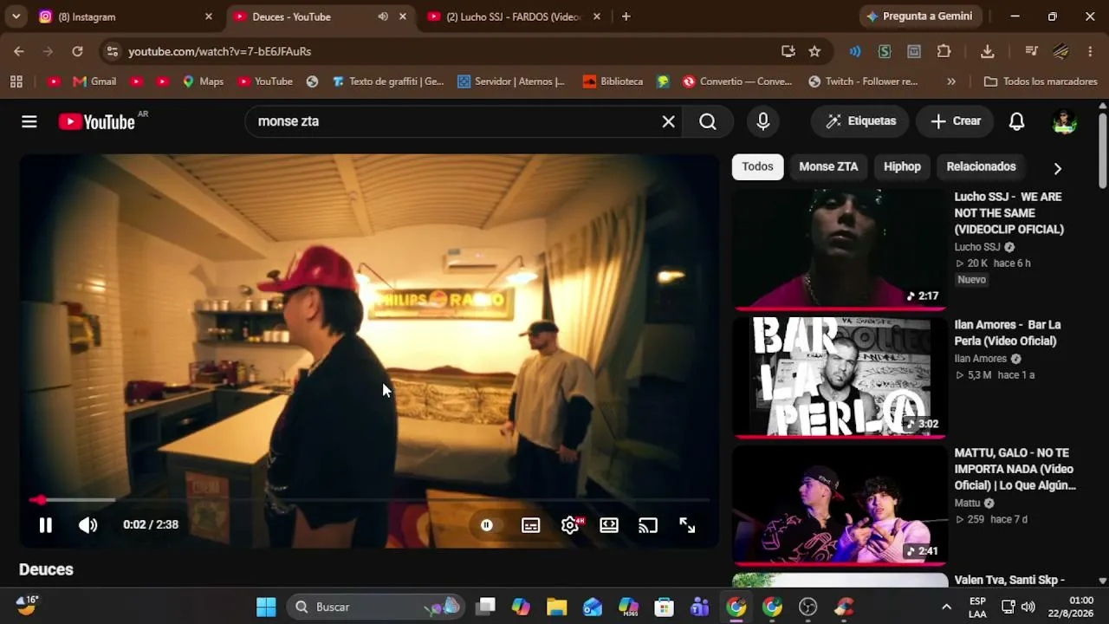Image resolution: width=1109 pixels, height=624 pixels.
Task: Open 'WE ARE NOT THE SAME' thumbnail
Action: 840,249
